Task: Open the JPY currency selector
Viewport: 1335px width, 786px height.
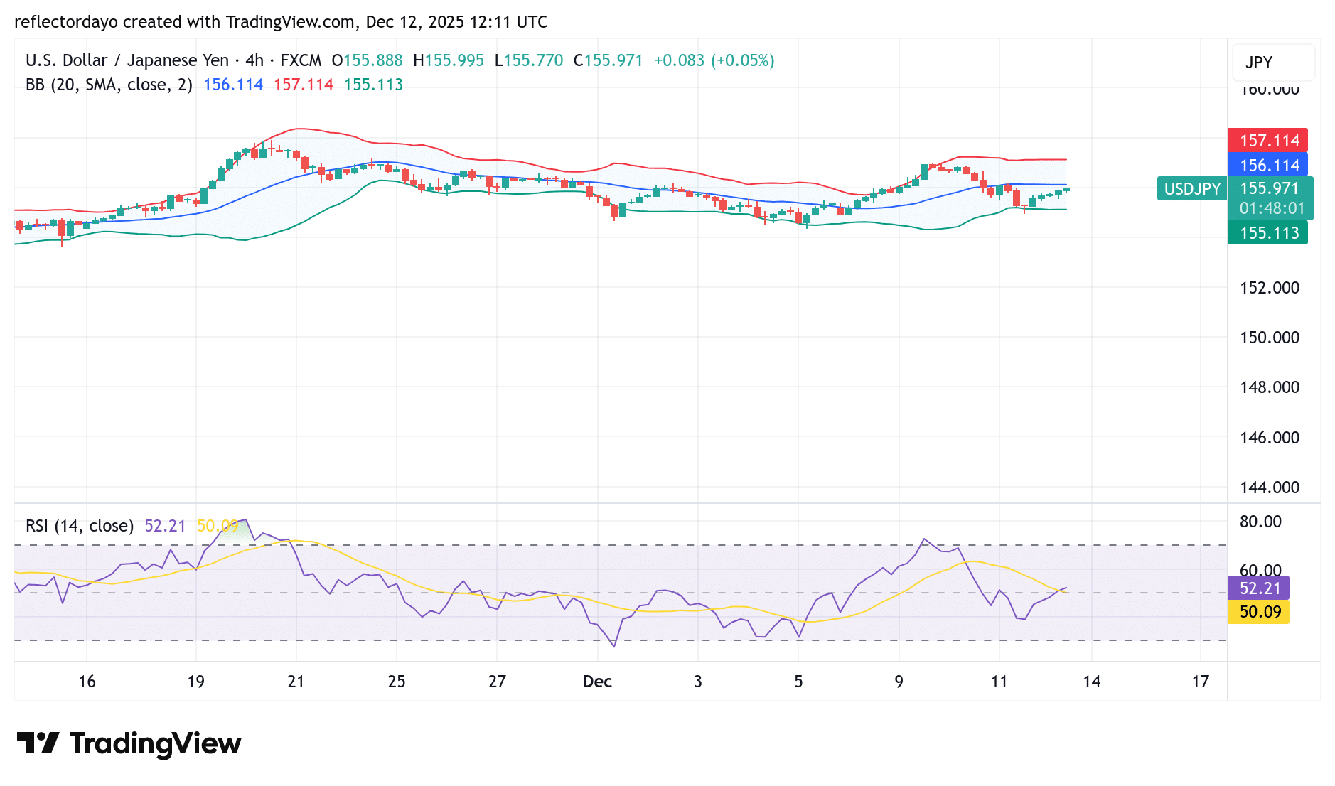Action: coord(1272,63)
